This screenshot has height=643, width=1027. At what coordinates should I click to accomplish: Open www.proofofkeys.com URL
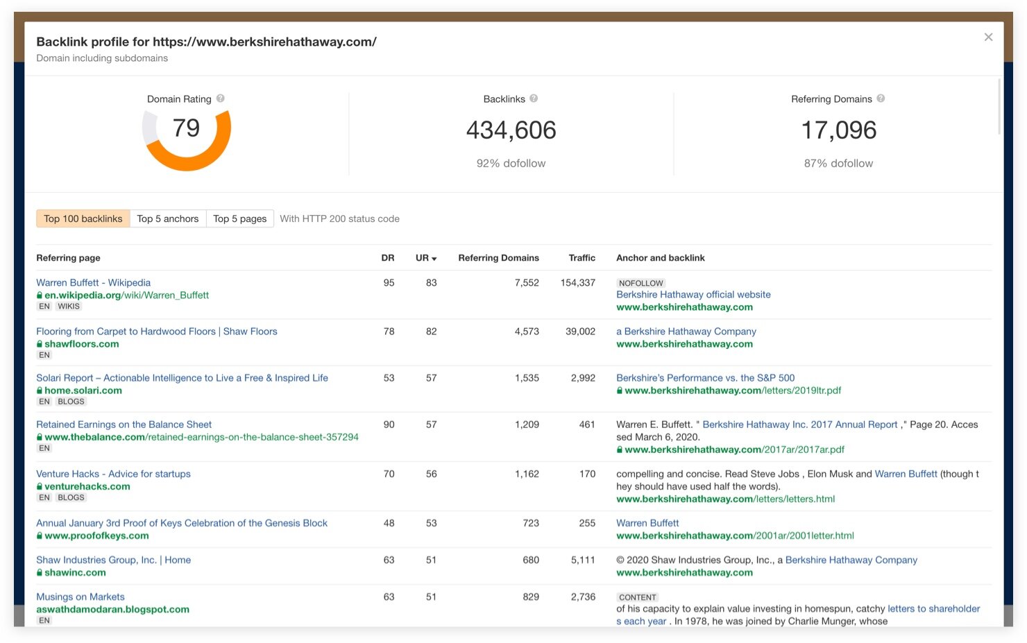pyautogui.click(x=96, y=536)
